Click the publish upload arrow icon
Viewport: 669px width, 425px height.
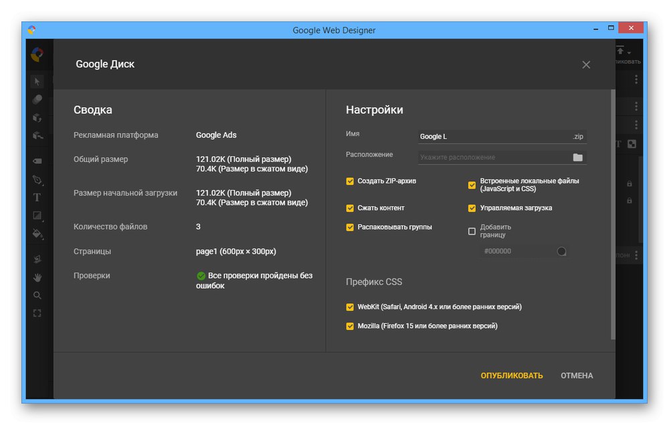pos(620,50)
